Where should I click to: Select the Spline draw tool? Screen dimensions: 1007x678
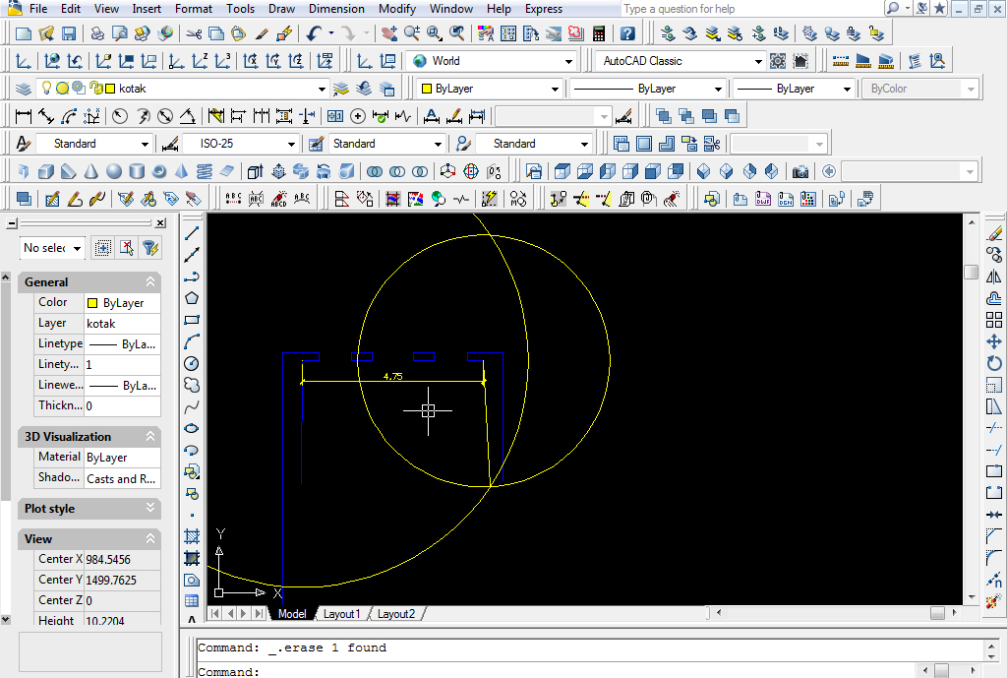pos(192,407)
